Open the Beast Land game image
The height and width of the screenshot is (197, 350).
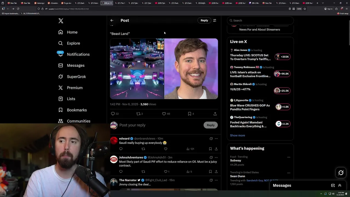pos(137,69)
